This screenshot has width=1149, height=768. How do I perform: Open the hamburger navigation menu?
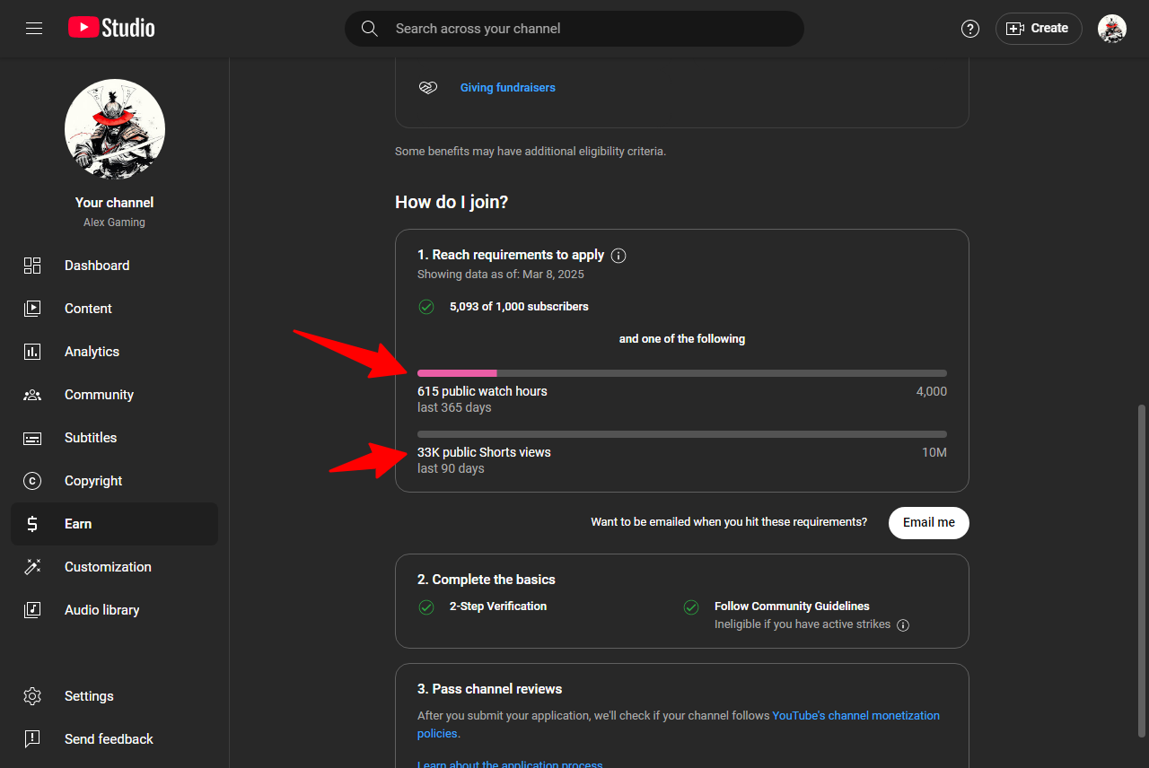[34, 29]
